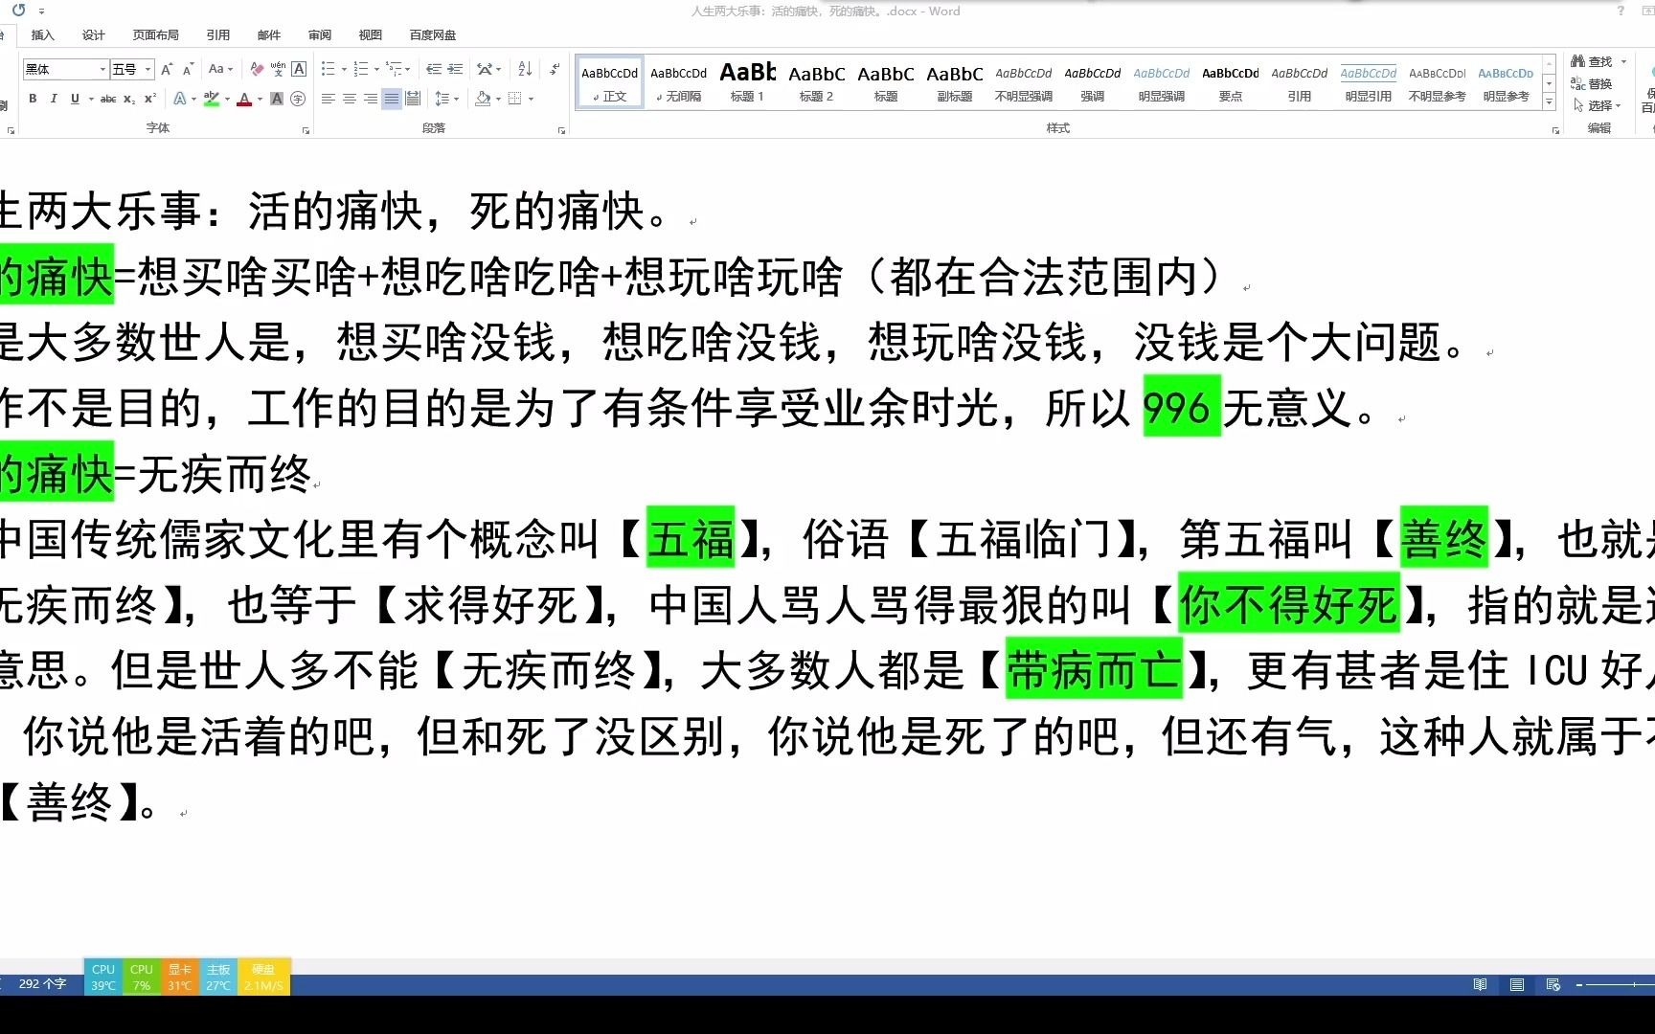Switch to web layout view in the status bar

pos(1553,984)
